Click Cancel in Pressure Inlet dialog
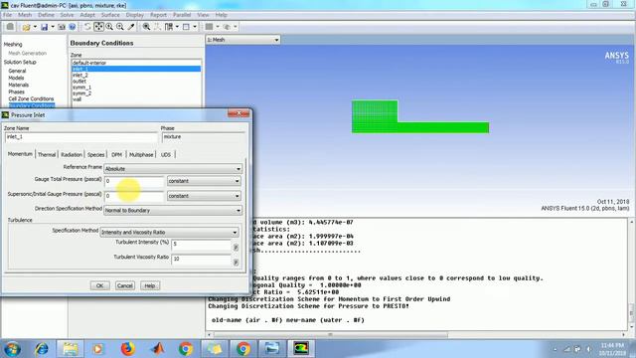Viewport: 636px width, 358px height. coord(124,285)
